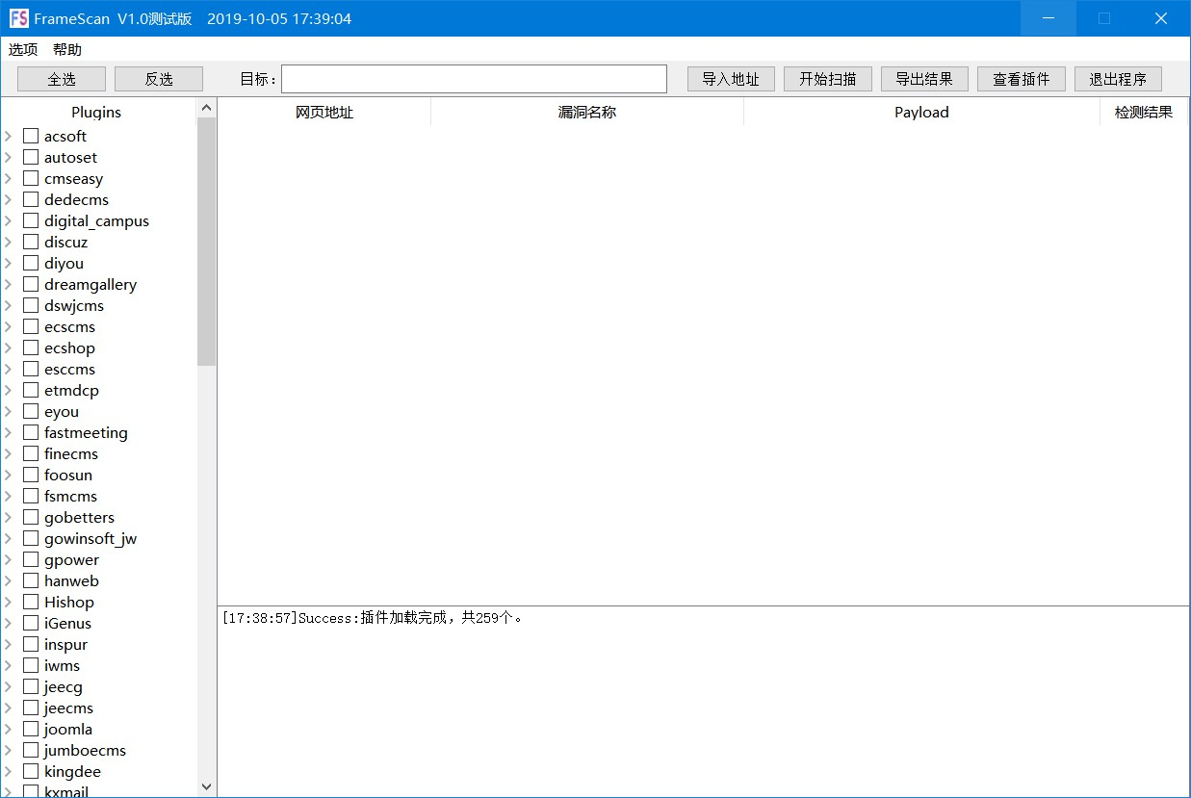Image resolution: width=1191 pixels, height=798 pixels.
Task: Check the digital_campus plugin checkbox
Action: coord(31,220)
